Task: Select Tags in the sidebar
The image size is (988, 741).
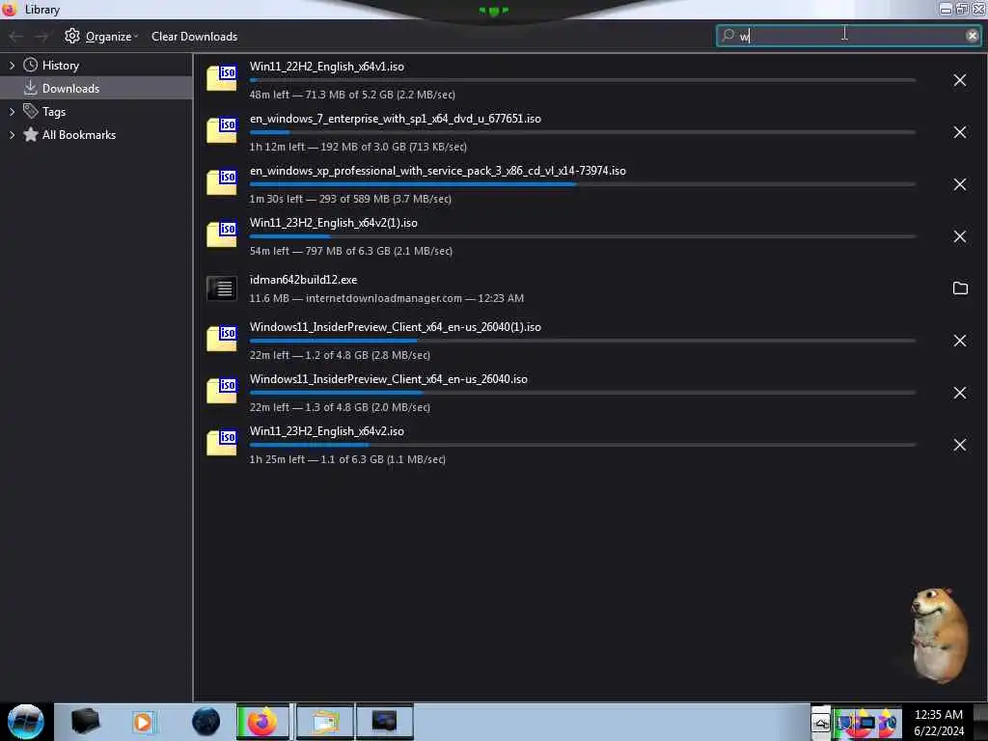Action: click(x=54, y=112)
